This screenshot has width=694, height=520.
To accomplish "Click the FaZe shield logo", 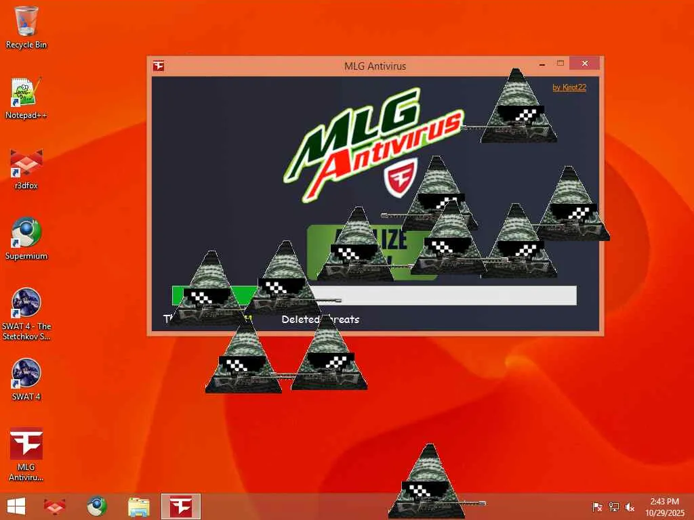I will point(401,177).
